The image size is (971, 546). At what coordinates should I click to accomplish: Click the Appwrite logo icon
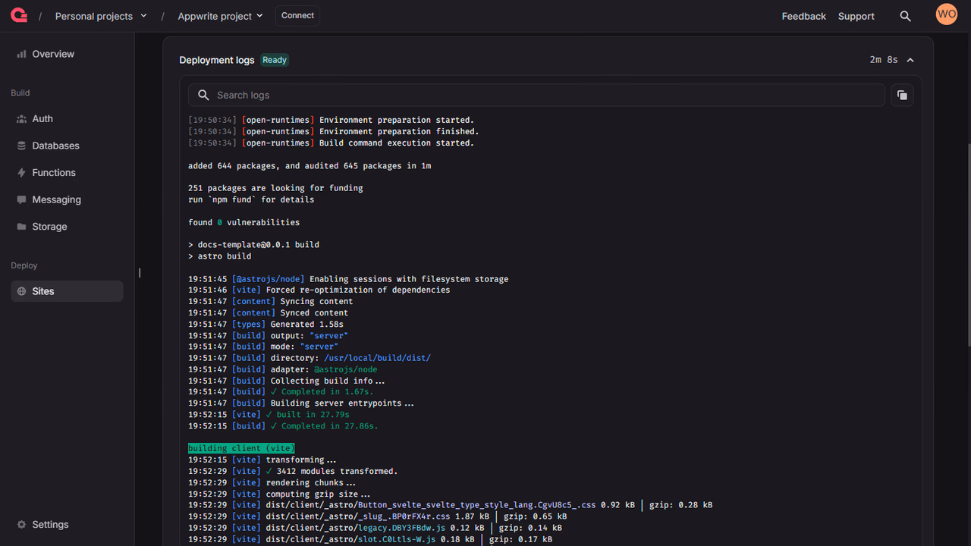point(19,15)
